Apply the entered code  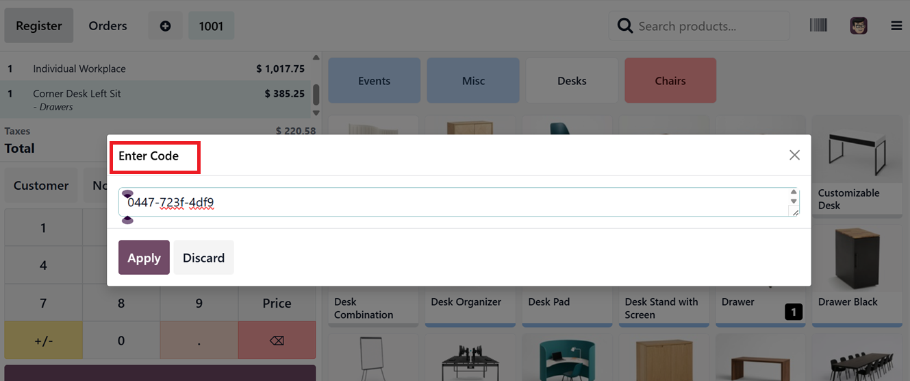(144, 258)
